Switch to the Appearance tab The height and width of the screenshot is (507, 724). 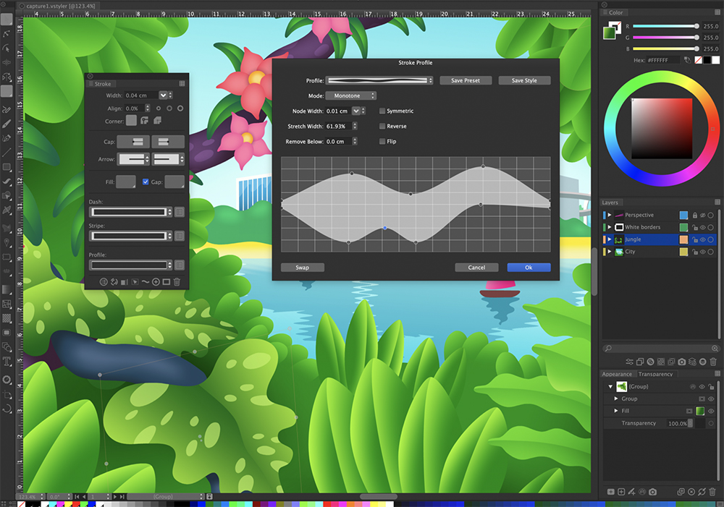point(617,374)
